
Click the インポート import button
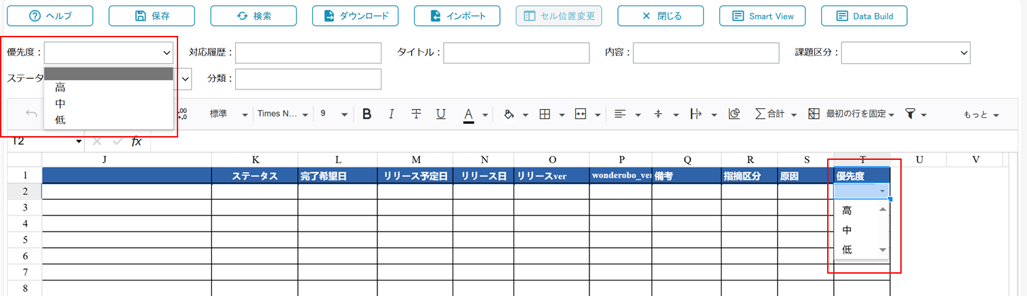(x=457, y=16)
